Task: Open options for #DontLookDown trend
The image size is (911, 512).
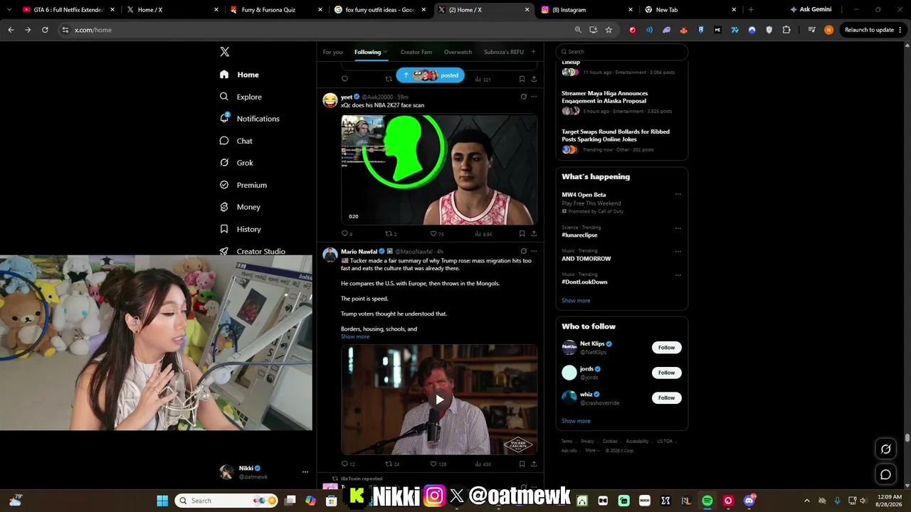Action: (678, 274)
